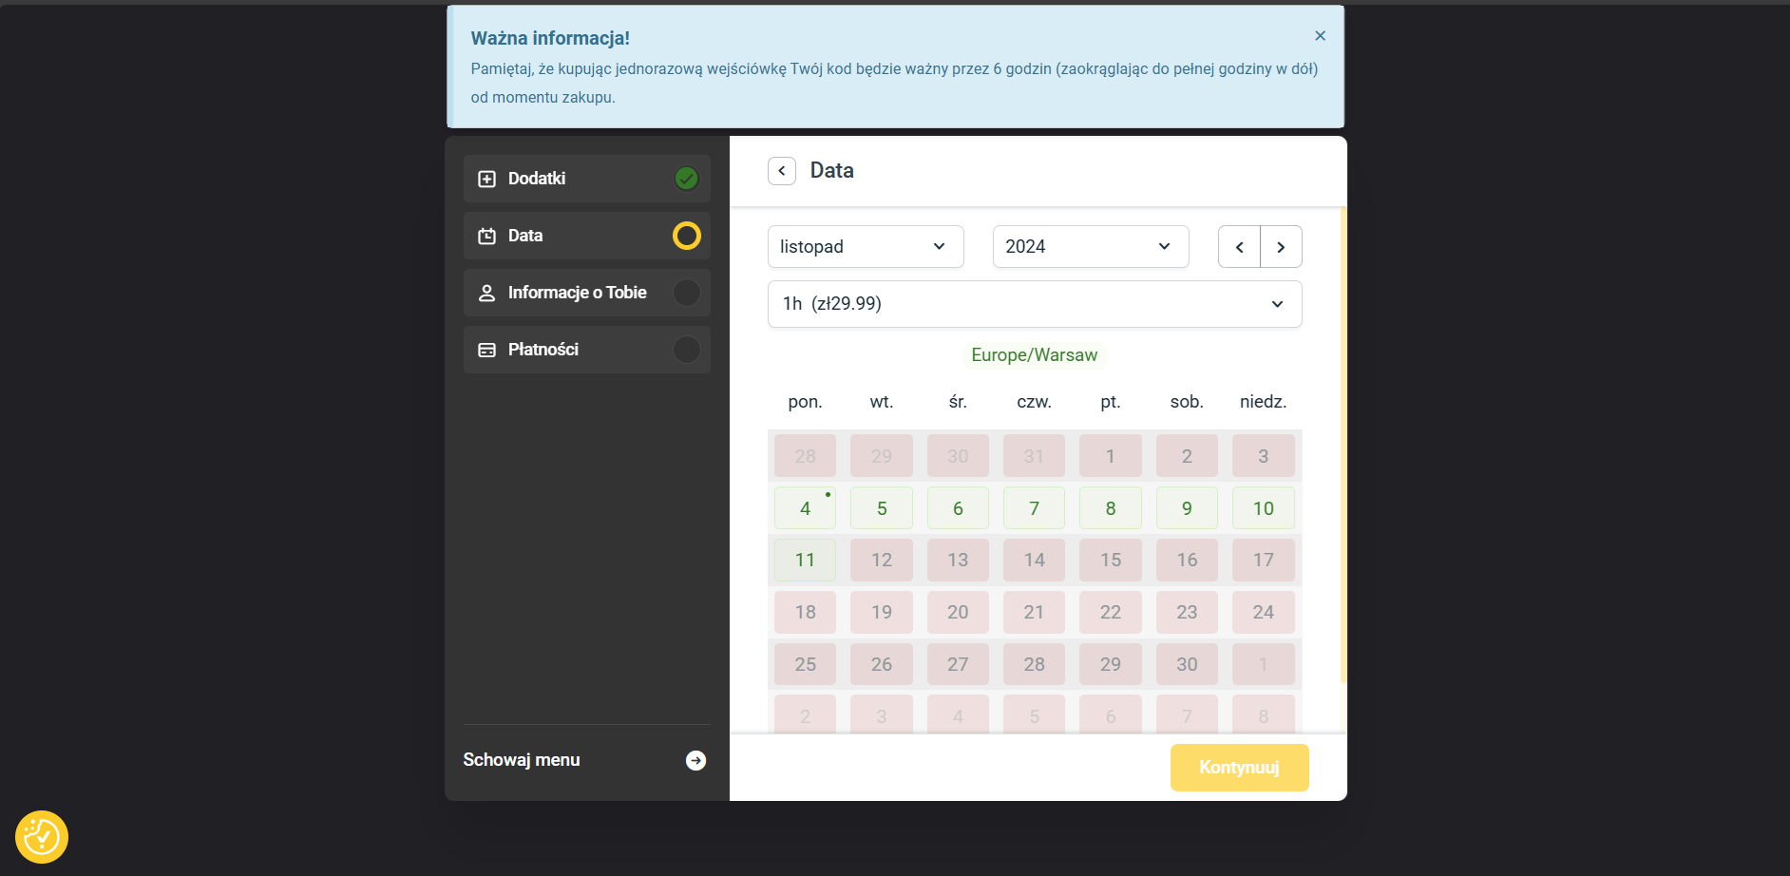
Task: Open cookie settings icon at bottom left
Action: coord(42,837)
